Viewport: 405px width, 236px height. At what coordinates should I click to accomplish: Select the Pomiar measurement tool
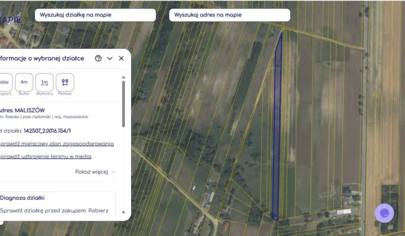(x=65, y=82)
